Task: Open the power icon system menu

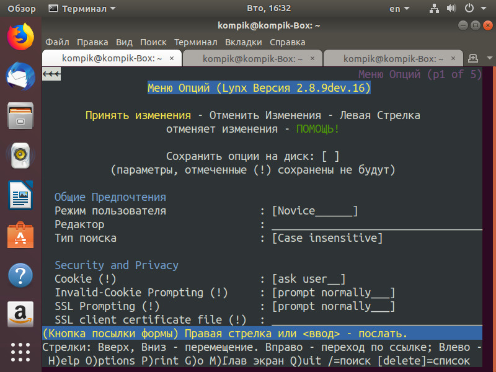Action: (x=469, y=8)
